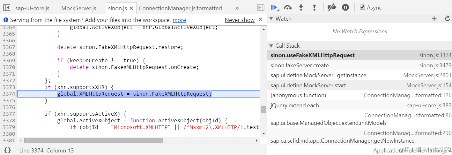Close the sinon.js tab
This screenshot has height=155, width=452.
(x=131, y=8)
